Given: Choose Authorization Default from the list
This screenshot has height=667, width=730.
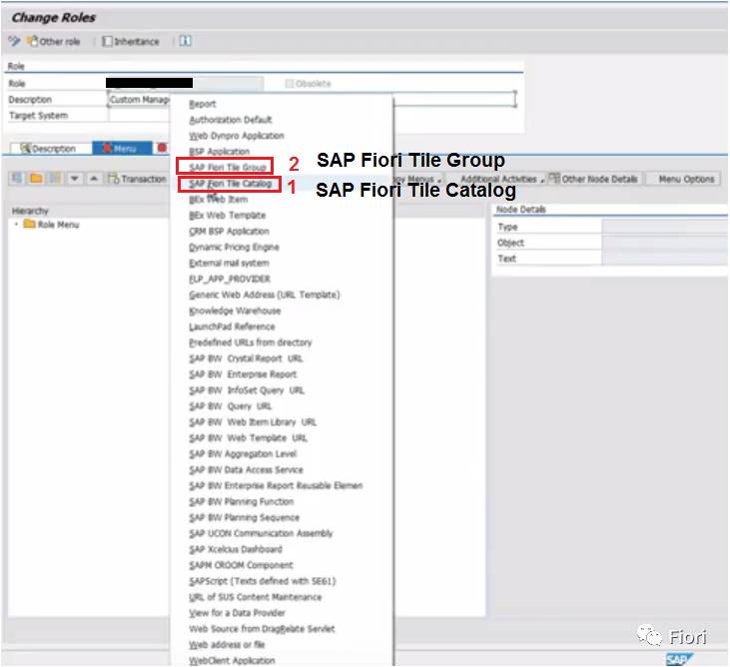Looking at the screenshot, I should 231,120.
